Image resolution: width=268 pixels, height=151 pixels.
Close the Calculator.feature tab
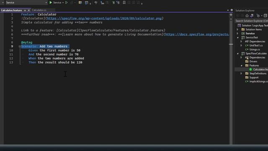tap(29, 10)
